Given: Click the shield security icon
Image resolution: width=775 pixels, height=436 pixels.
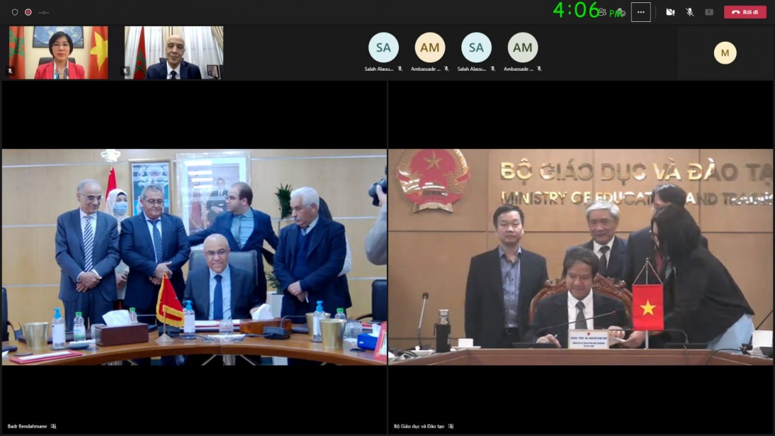Looking at the screenshot, I should (15, 12).
